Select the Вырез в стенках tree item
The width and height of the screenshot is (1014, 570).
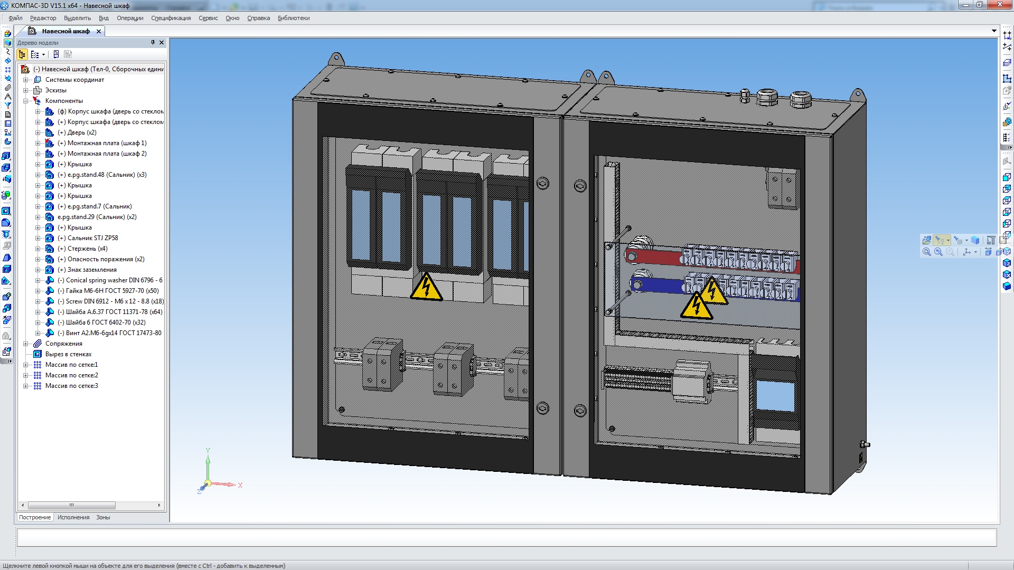pyautogui.click(x=68, y=354)
